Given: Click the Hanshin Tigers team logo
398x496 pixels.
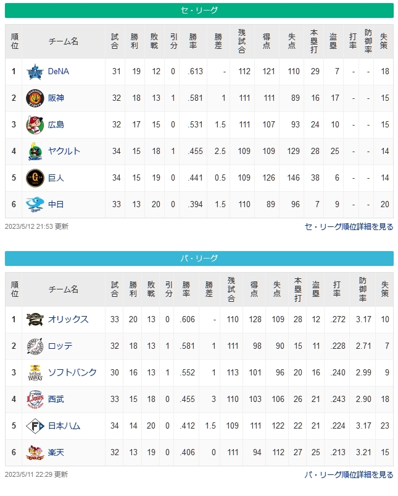Looking at the screenshot, I should (x=35, y=98).
